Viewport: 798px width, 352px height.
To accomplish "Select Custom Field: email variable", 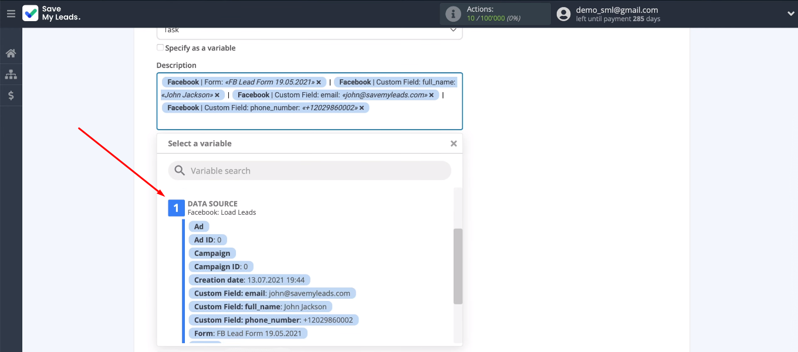I will click(x=272, y=293).
